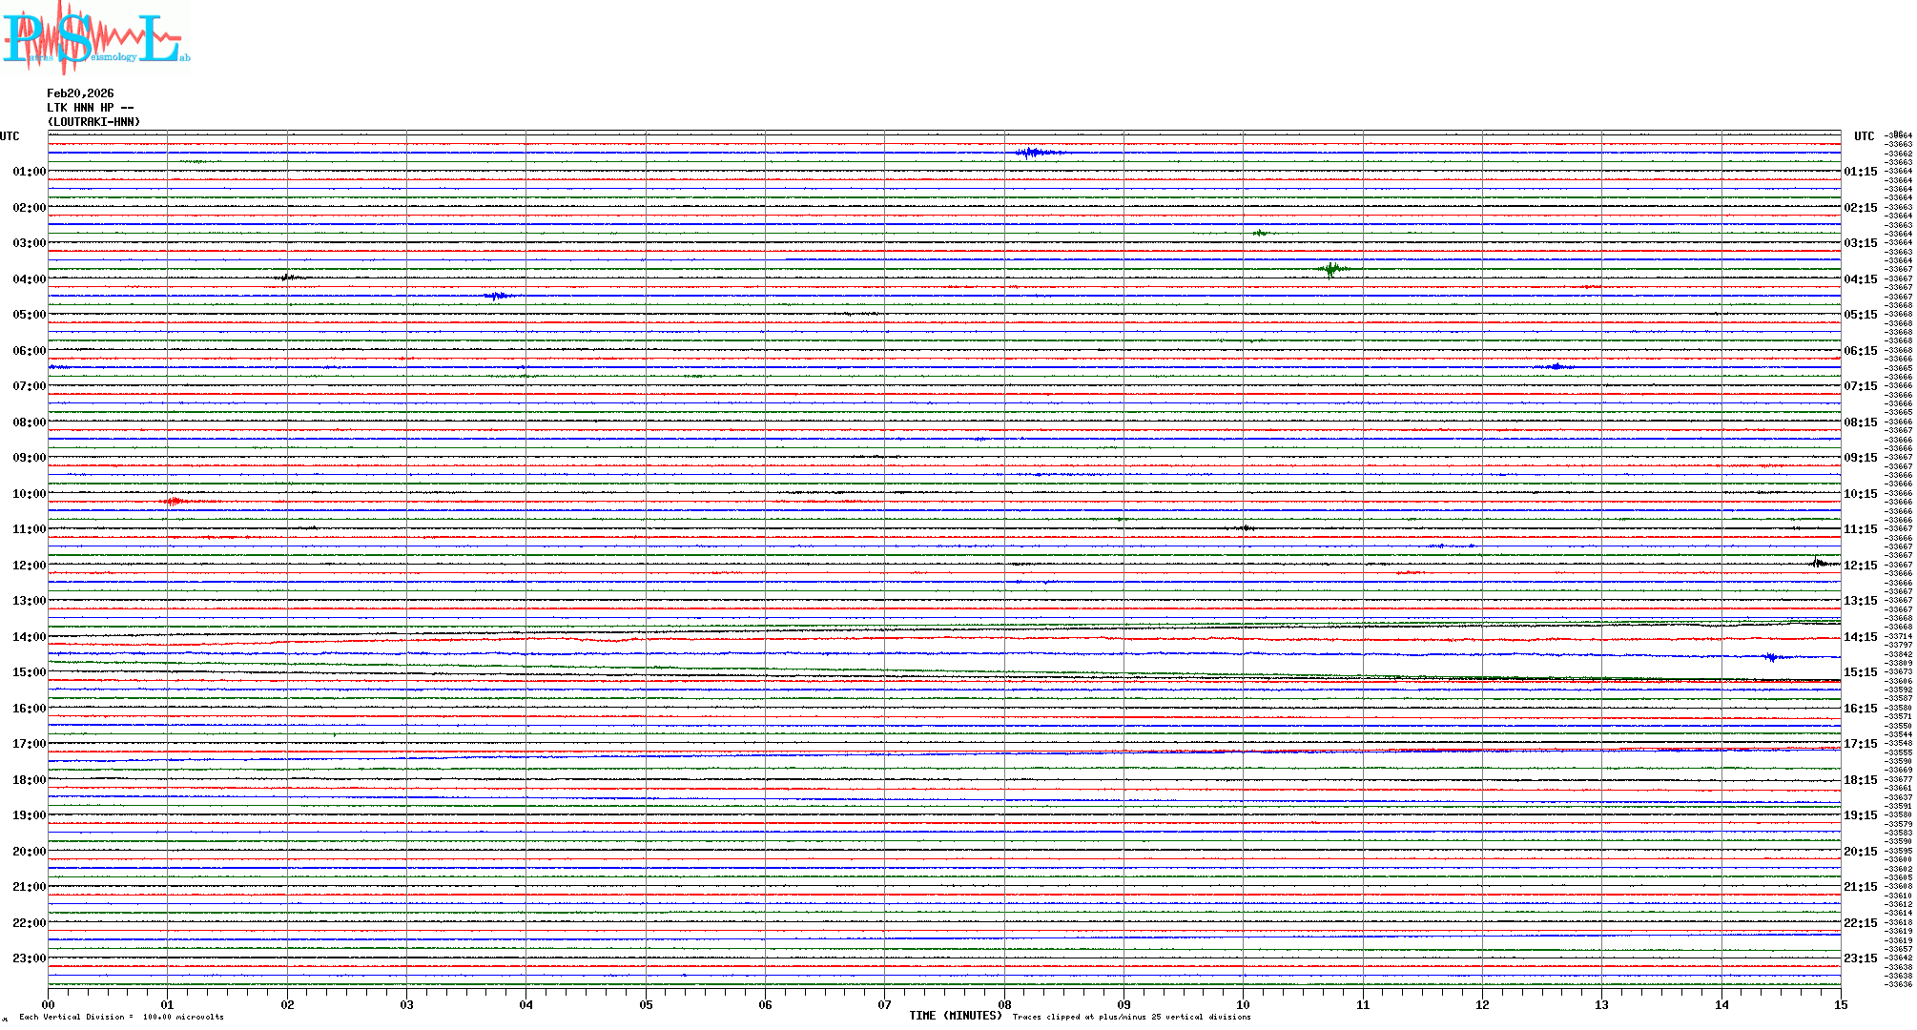Viewport: 1917px width, 1030px height.
Task: Click the 23:15 right time label
Action: click(1860, 958)
